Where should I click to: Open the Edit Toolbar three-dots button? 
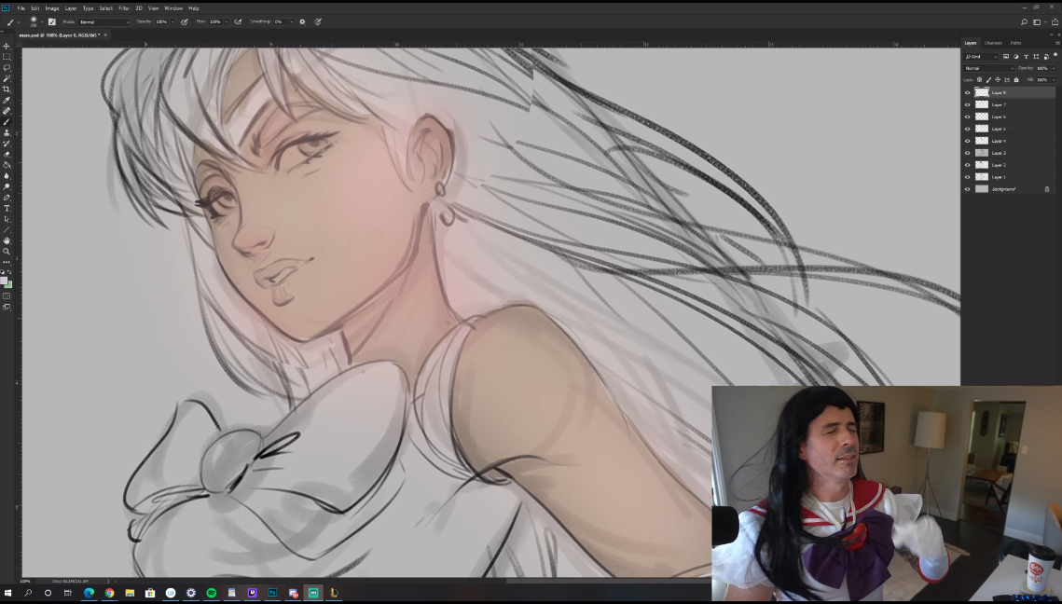point(7,262)
